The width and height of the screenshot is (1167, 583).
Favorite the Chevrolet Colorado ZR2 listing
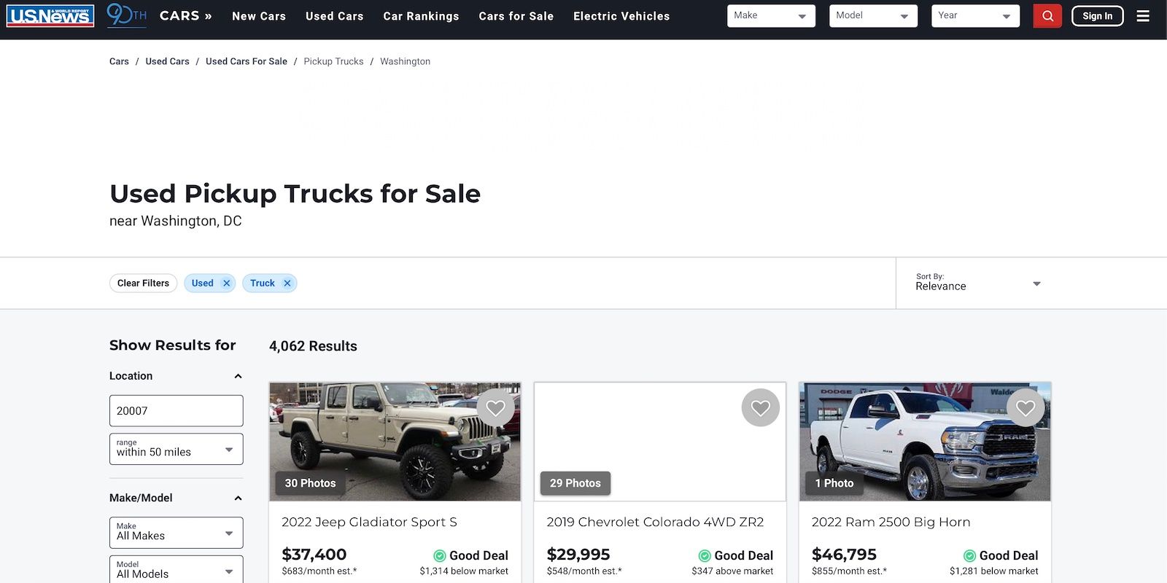tap(761, 407)
